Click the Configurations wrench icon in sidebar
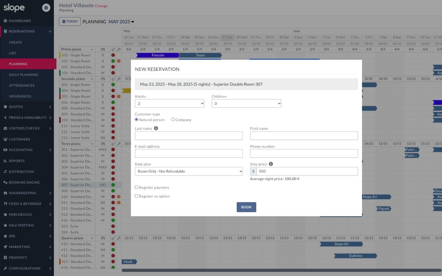 [x=5, y=269]
